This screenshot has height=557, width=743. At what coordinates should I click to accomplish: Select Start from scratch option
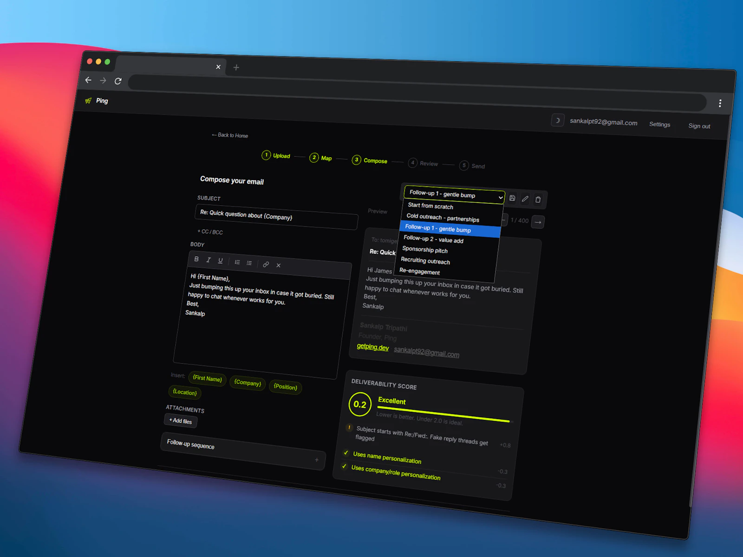(430, 206)
